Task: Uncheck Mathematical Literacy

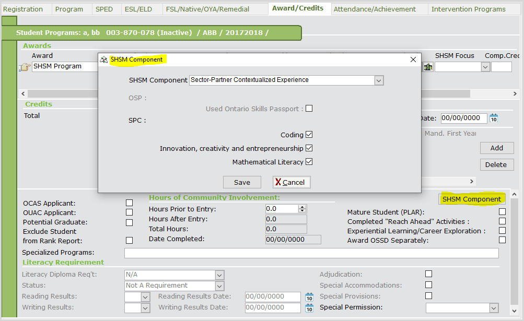Action: [x=309, y=162]
